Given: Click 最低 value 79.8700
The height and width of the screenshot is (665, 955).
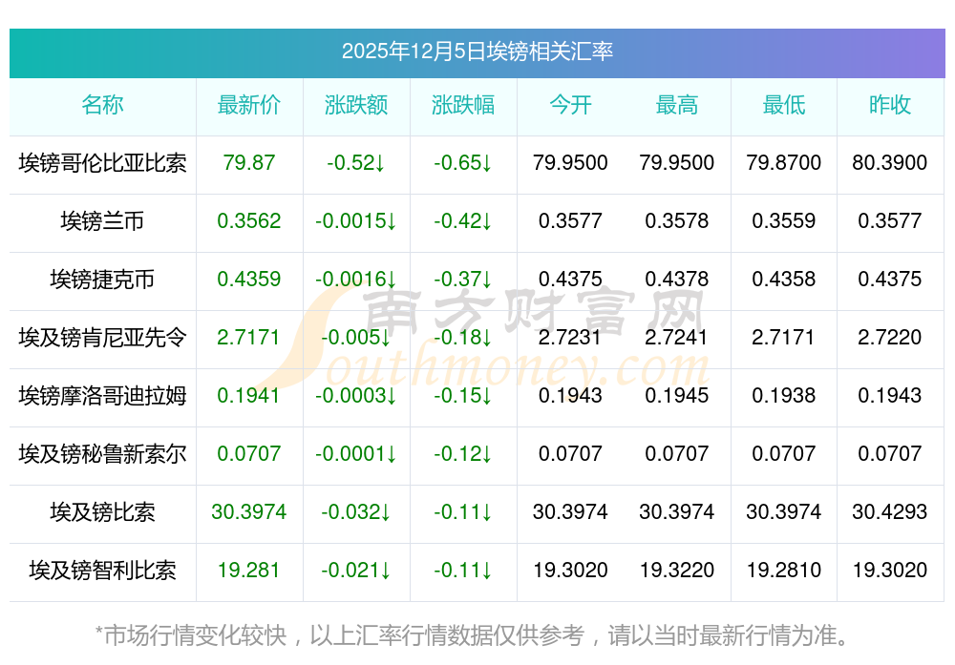Looking at the screenshot, I should [x=784, y=163].
